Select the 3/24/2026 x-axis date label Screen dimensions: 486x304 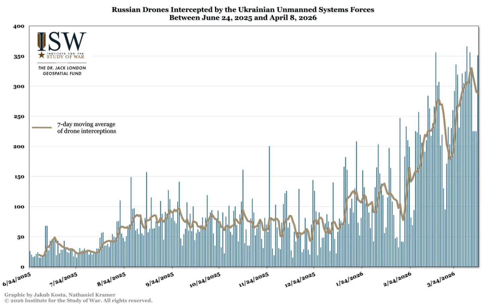441,279
